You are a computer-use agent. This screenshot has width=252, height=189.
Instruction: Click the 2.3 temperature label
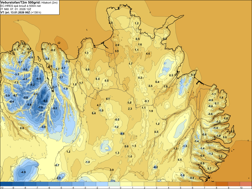click(x=130, y=109)
